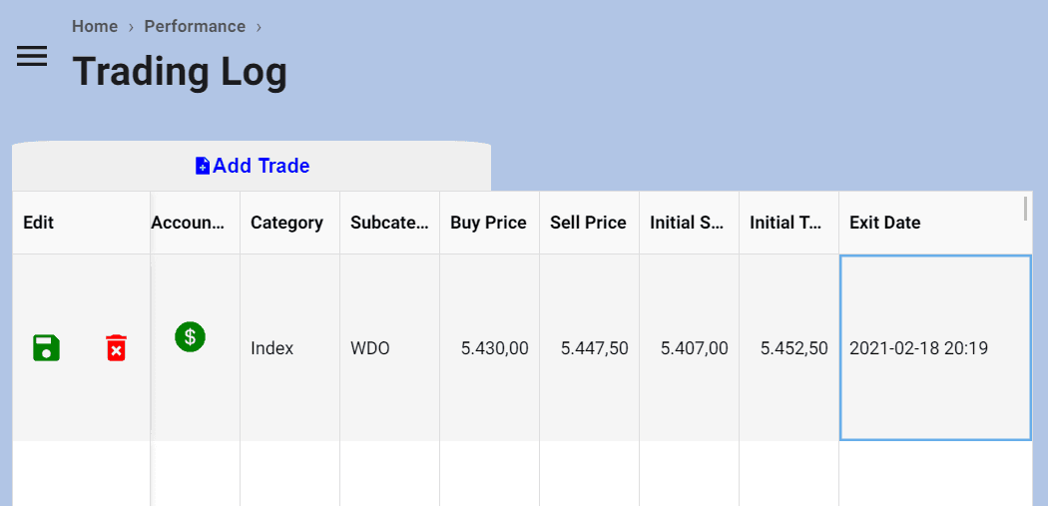This screenshot has height=506, width=1048.
Task: Go to Performance breadcrumb link
Action: click(195, 26)
